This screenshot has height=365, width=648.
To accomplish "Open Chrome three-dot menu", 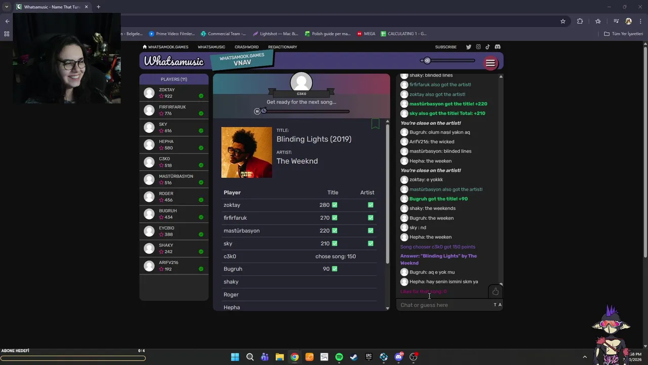I will [x=639, y=21].
